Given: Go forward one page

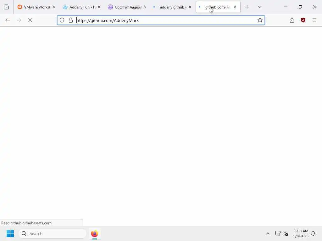Looking at the screenshot, I should pyautogui.click(x=19, y=20).
